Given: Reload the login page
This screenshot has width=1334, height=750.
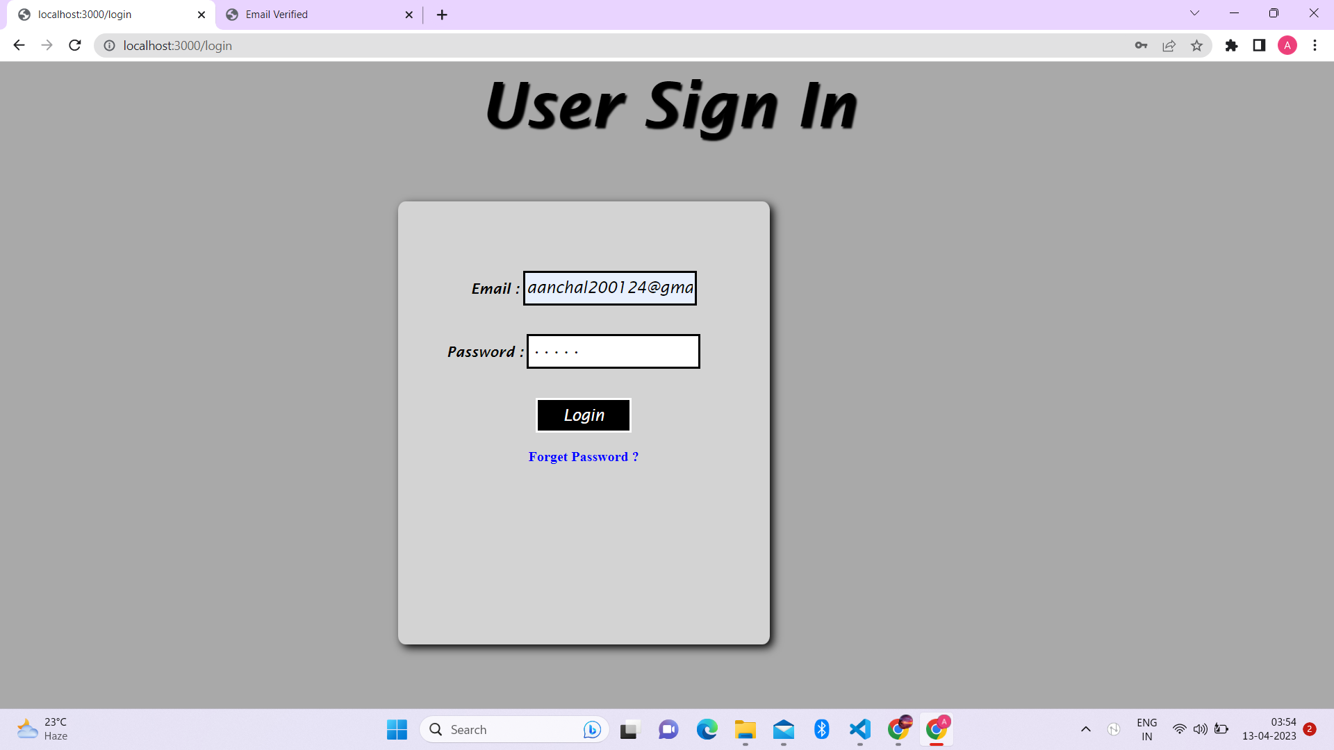Looking at the screenshot, I should coord(75,45).
